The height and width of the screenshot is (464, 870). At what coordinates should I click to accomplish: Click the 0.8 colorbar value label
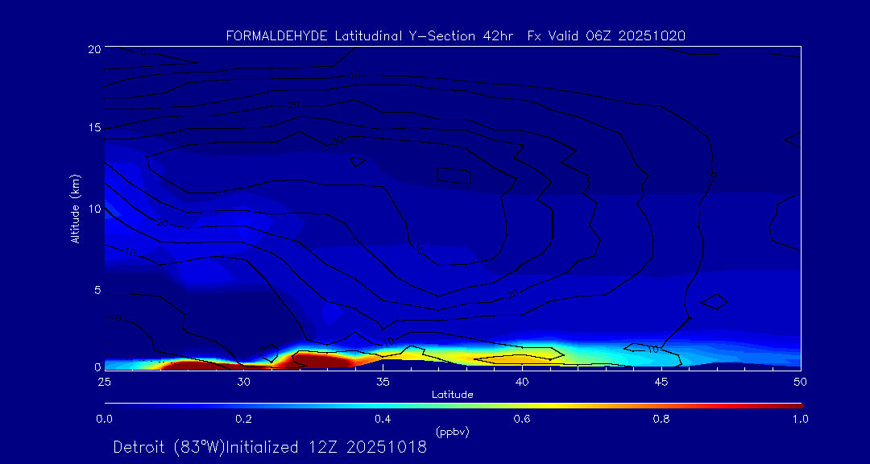tap(661, 419)
